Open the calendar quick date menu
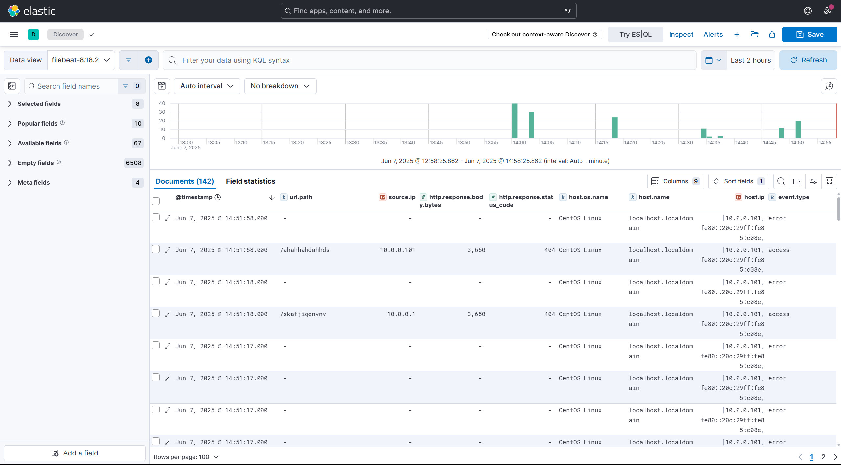 (713, 60)
